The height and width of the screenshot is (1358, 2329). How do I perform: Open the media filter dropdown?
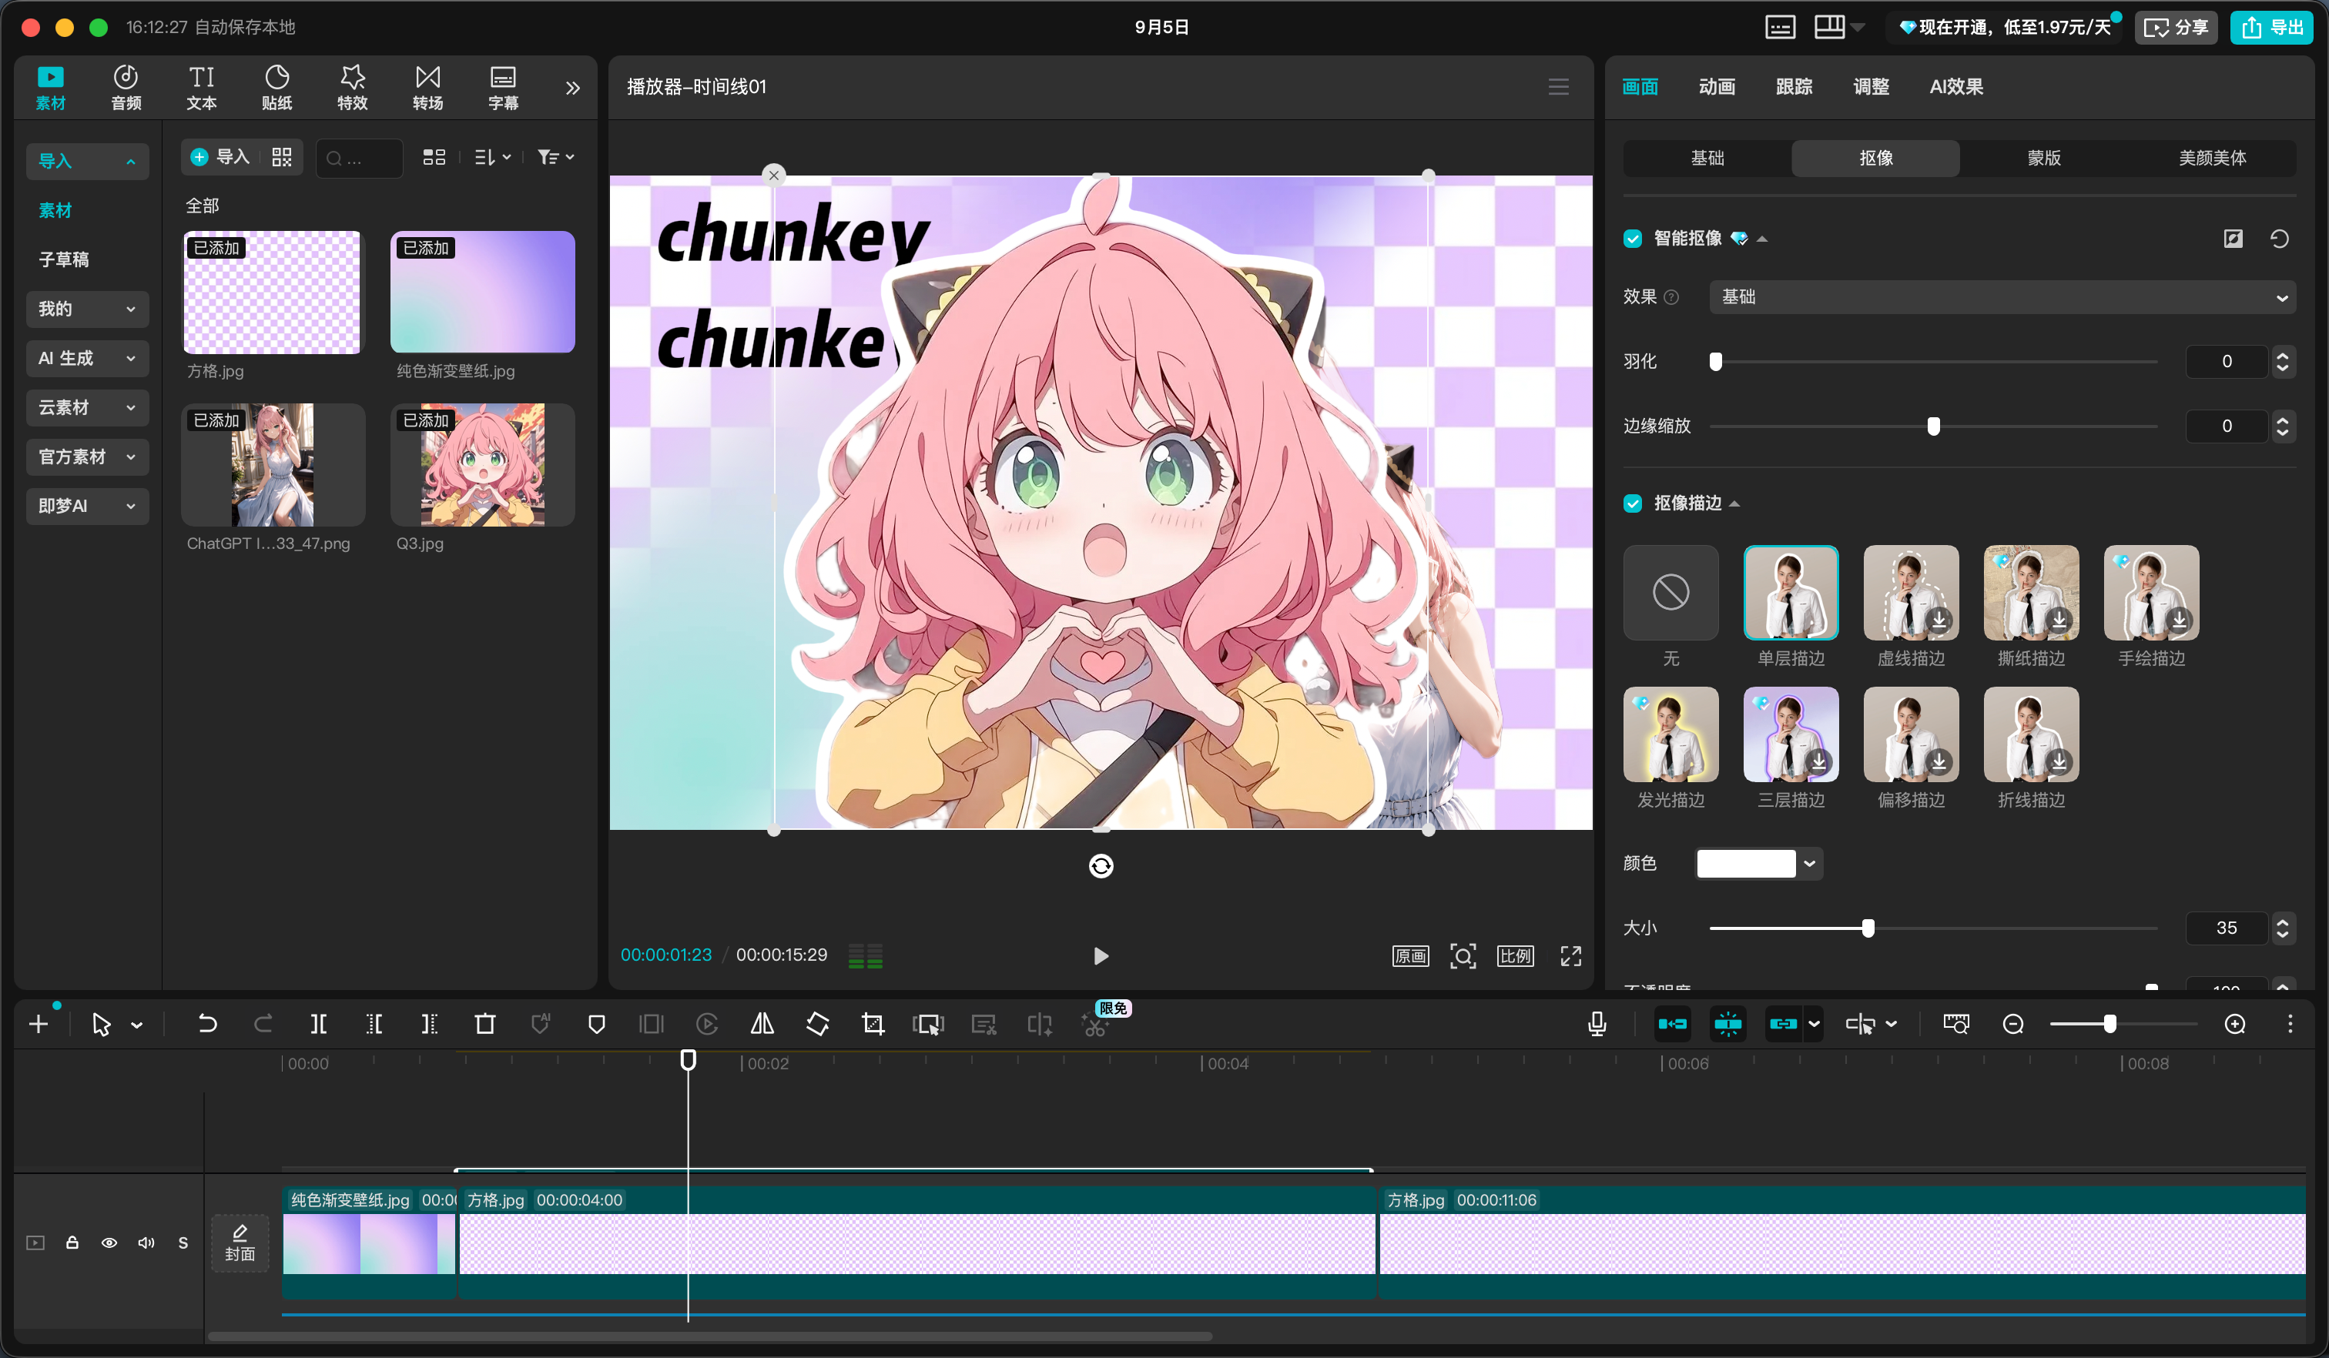(x=555, y=157)
